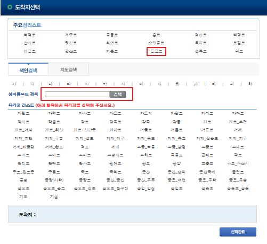This screenshot has height=244, width=267.
Task: Choose 삽시도 from the main island list
Action: coord(29,43)
